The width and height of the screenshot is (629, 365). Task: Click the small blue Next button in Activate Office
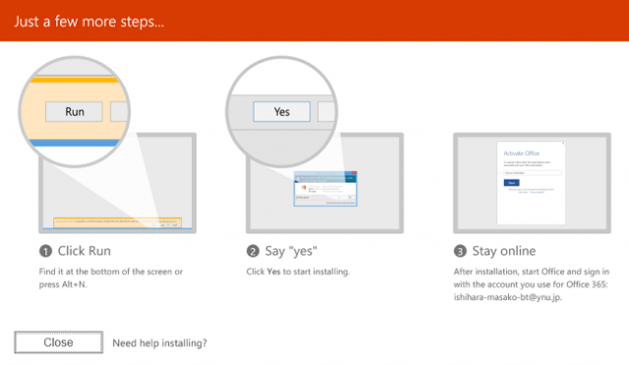point(511,182)
